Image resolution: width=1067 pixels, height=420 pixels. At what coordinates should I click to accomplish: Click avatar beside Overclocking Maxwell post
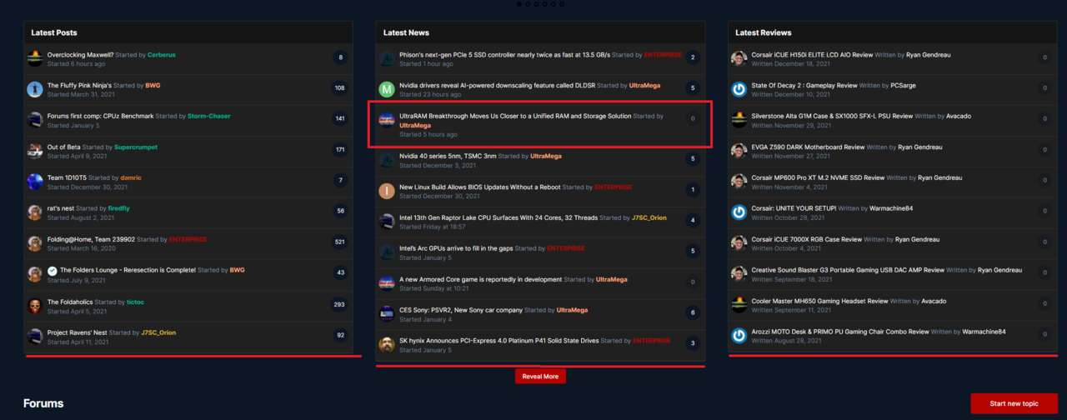coord(35,58)
